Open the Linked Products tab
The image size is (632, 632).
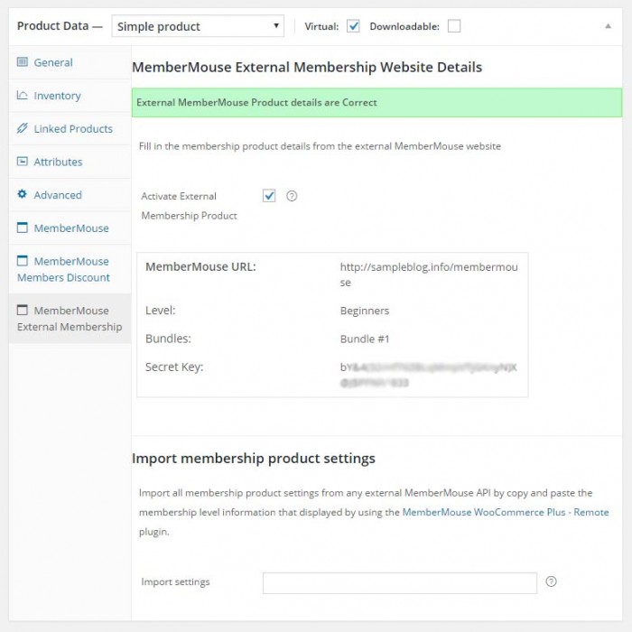[72, 129]
